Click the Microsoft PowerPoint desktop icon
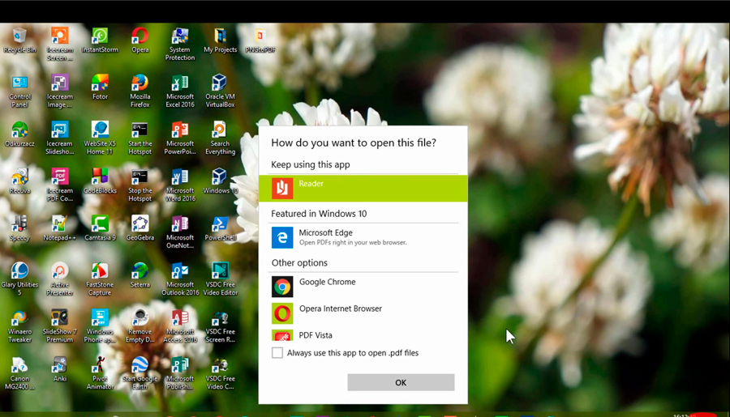Image resolution: width=730 pixels, height=417 pixels. pyautogui.click(x=180, y=138)
